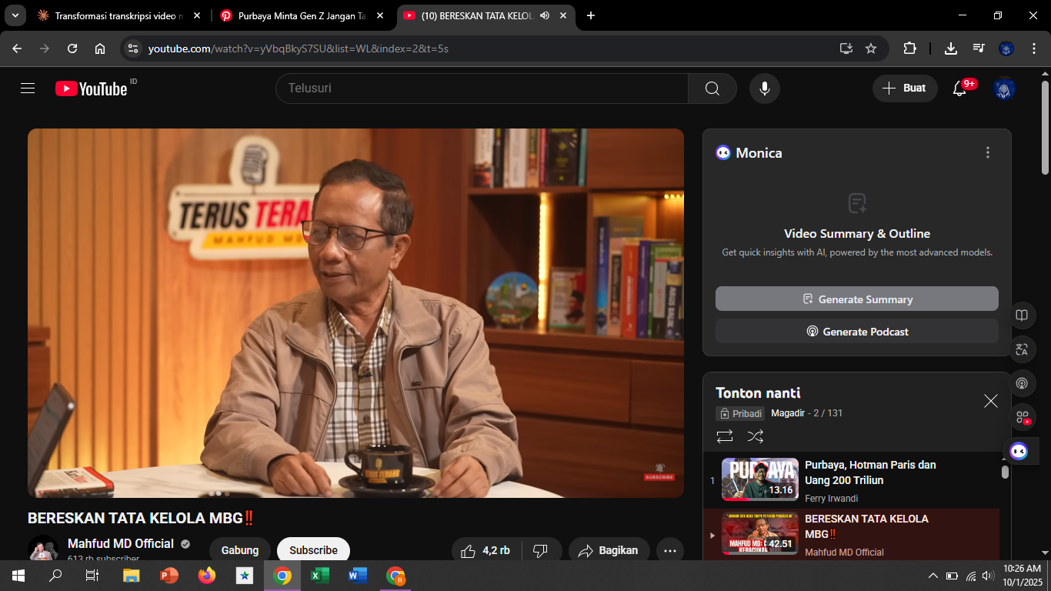
Task: Toggle playlist loop button
Action: [725, 436]
